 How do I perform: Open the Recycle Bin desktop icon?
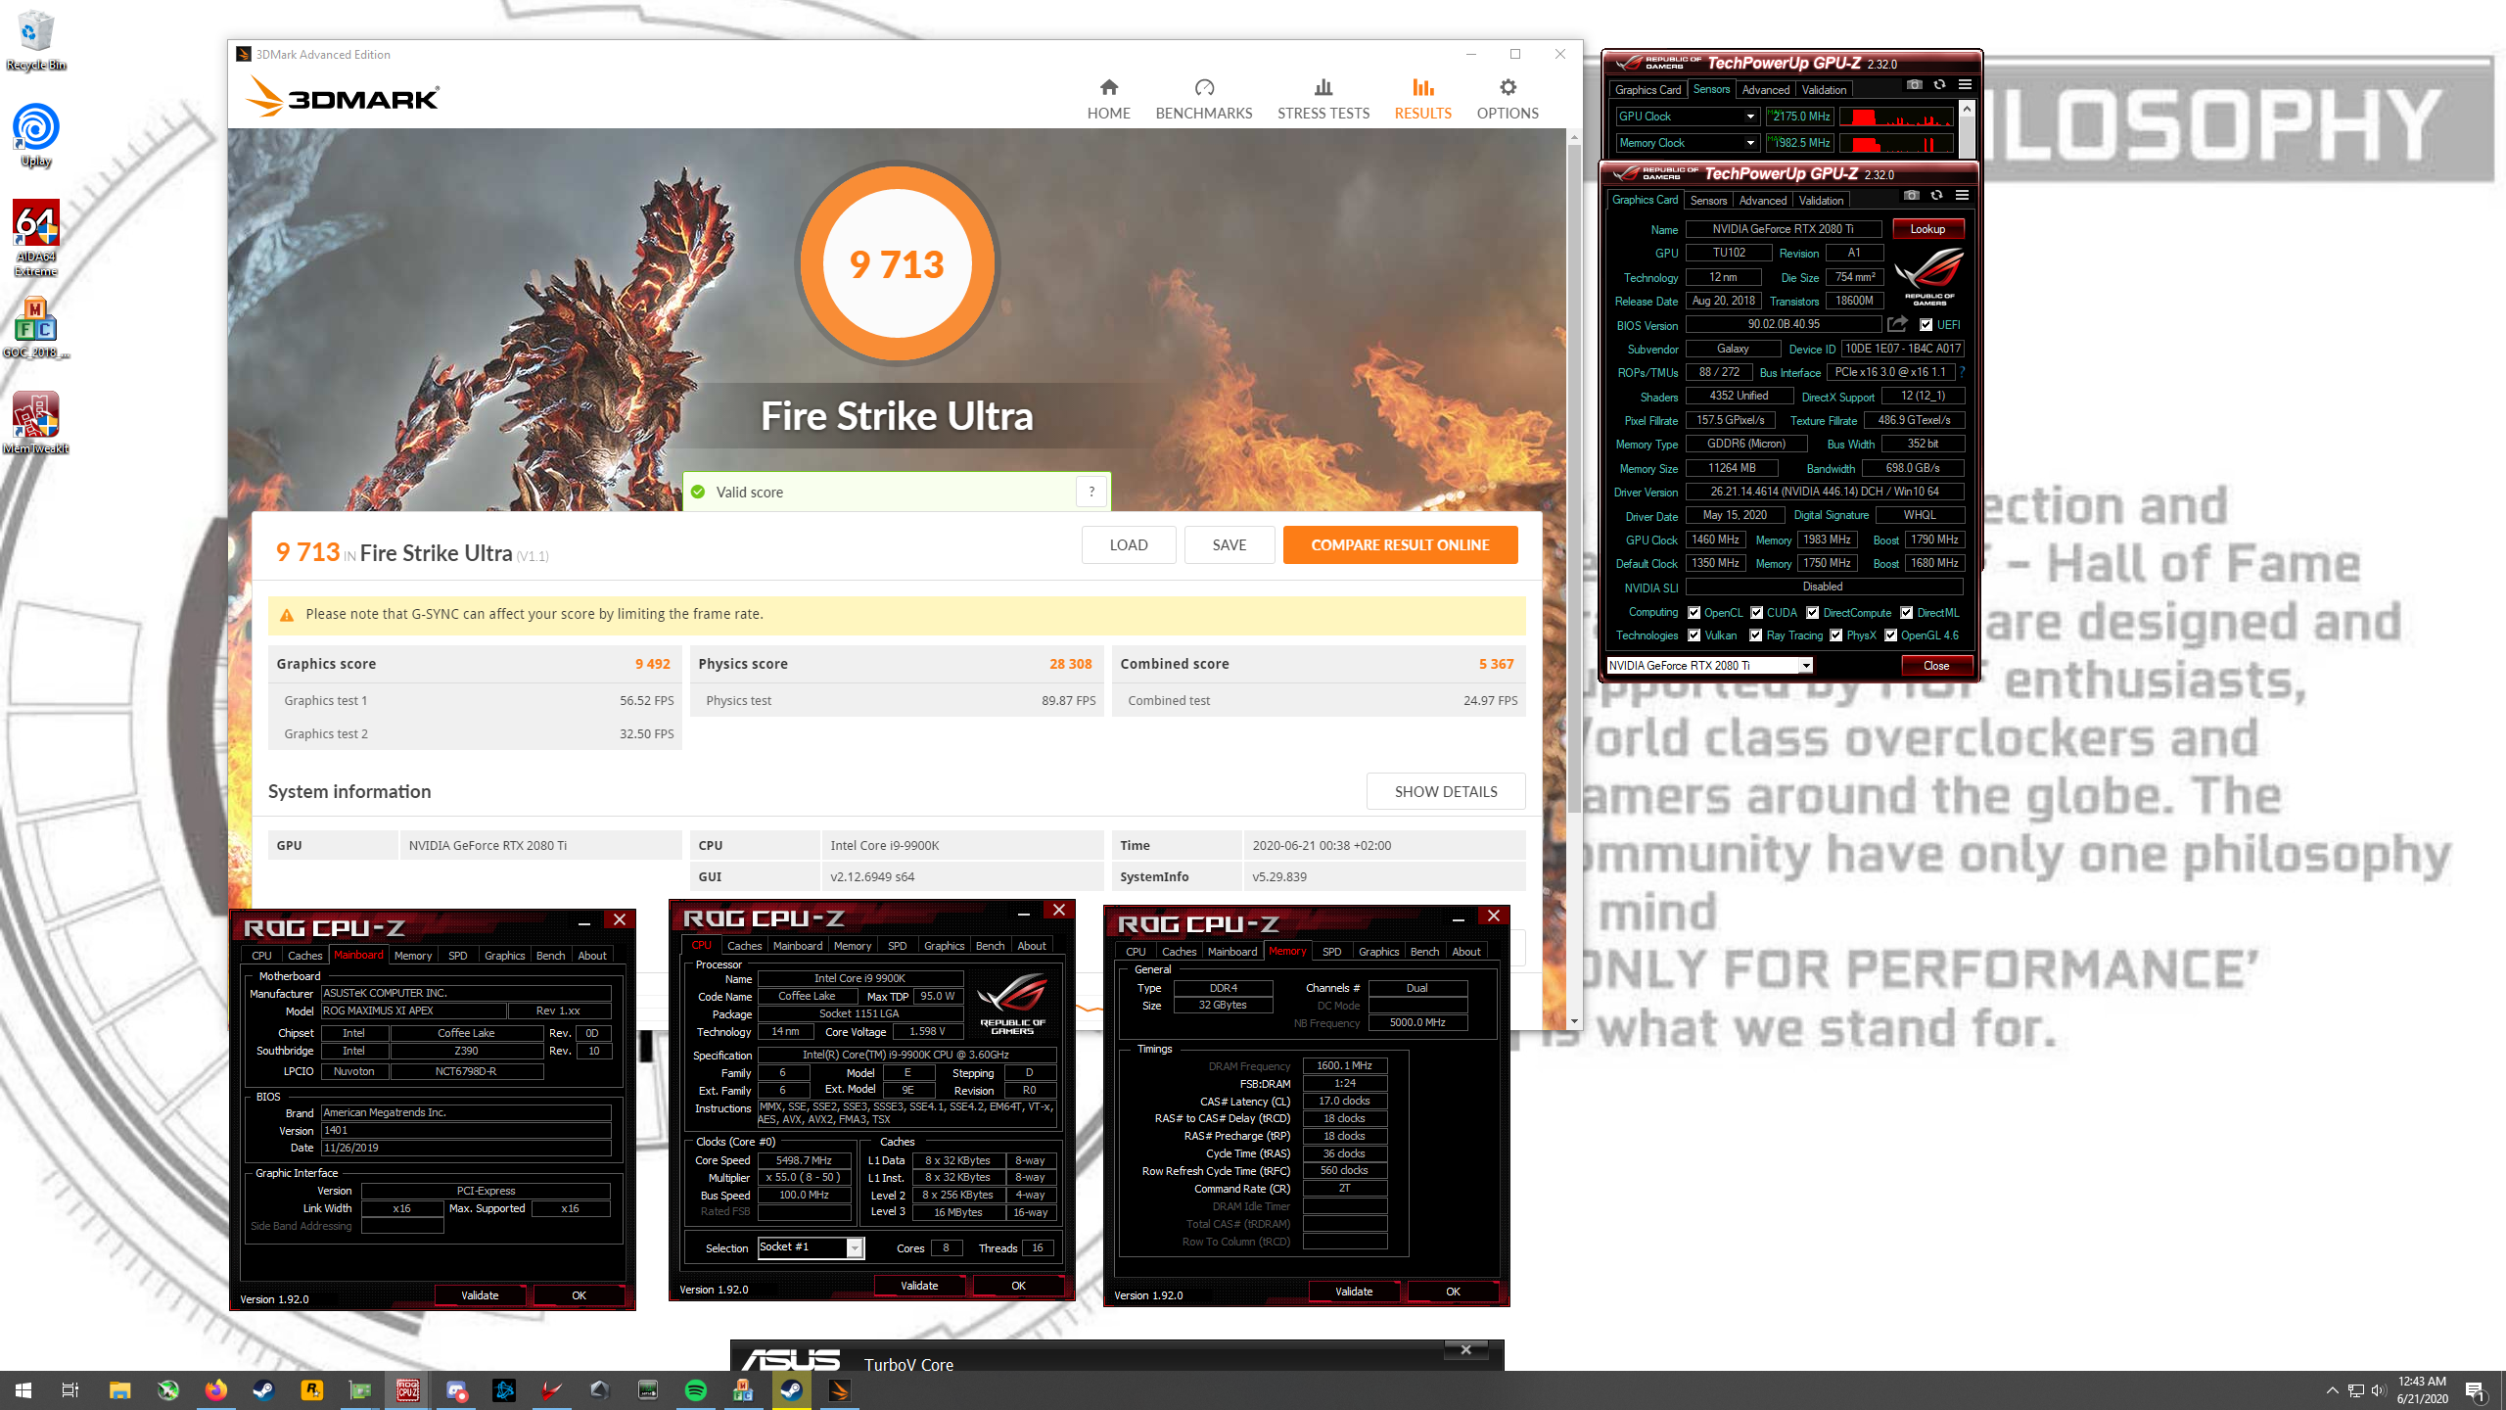pos(35,41)
